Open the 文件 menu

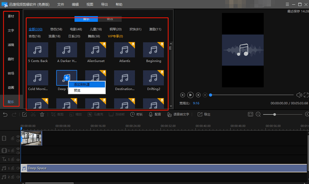click(x=61, y=5)
